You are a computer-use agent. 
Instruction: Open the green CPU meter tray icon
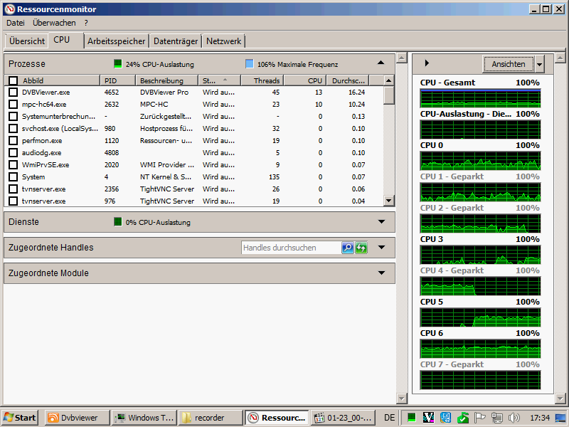pyautogui.click(x=412, y=418)
